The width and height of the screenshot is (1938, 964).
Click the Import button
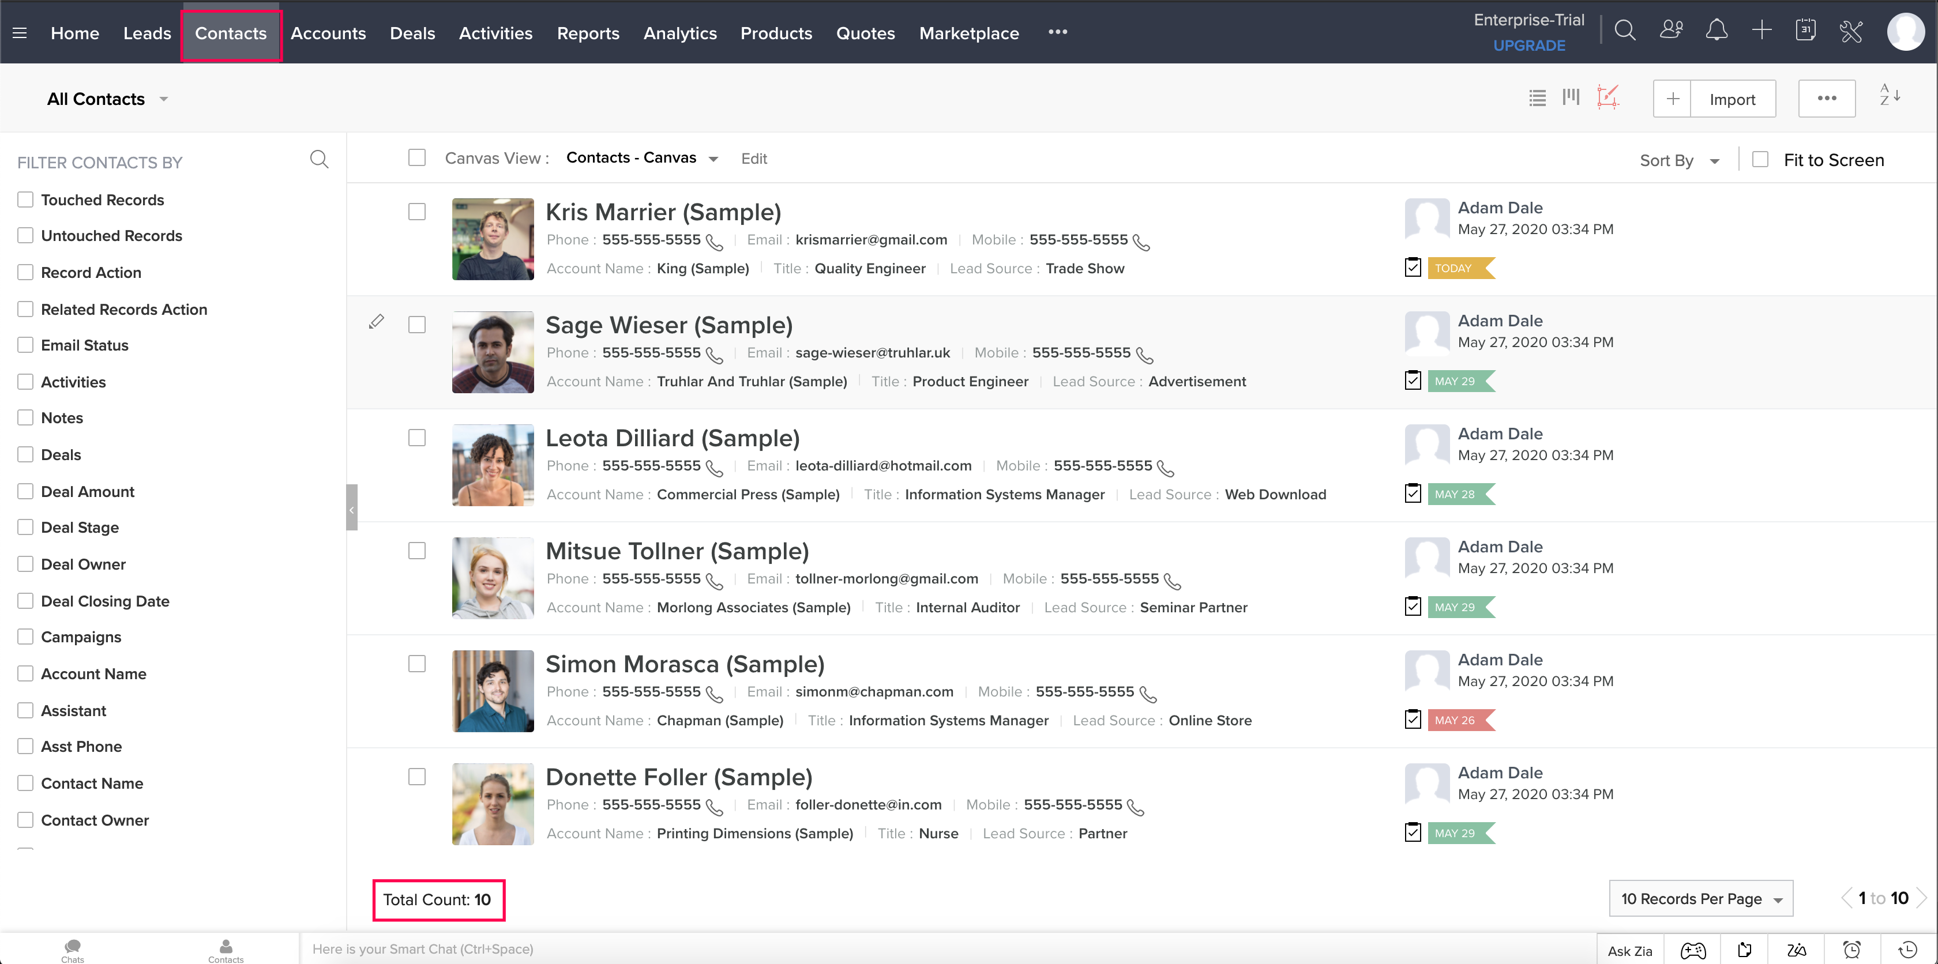click(1732, 99)
